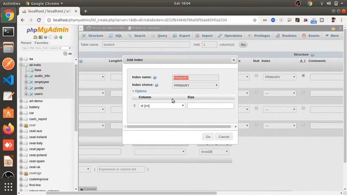Open the InnoDB storage engine dropdown
The image size is (347, 195).
(x=214, y=152)
